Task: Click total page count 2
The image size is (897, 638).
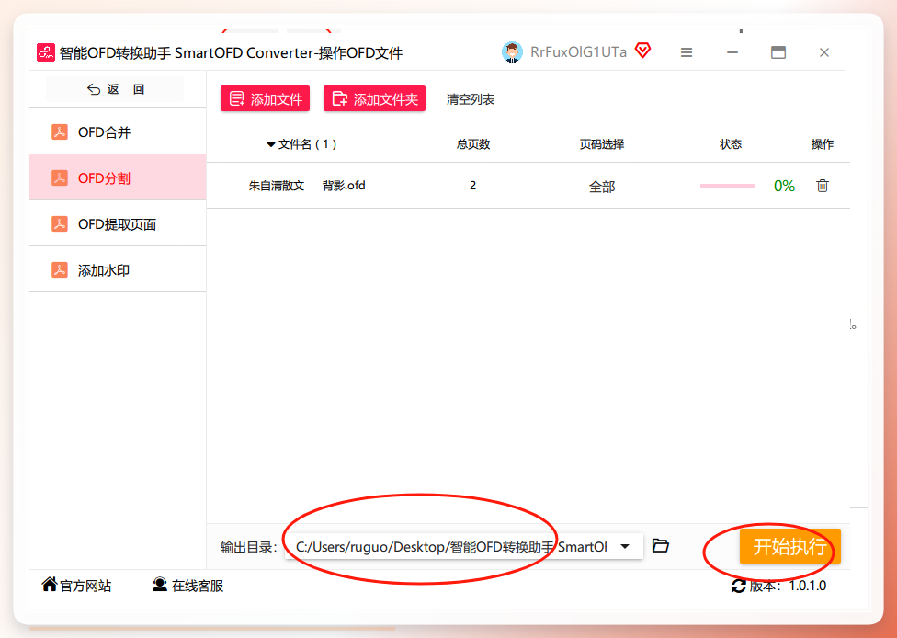Action: coord(472,186)
